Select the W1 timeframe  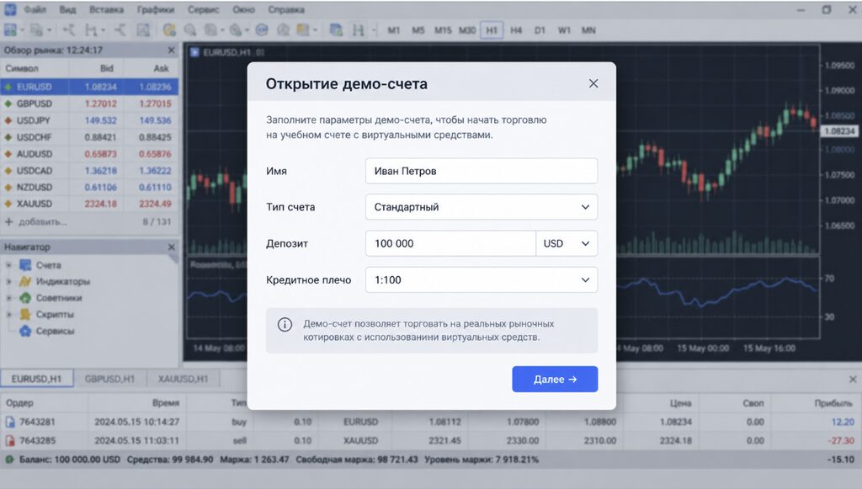[x=564, y=30]
